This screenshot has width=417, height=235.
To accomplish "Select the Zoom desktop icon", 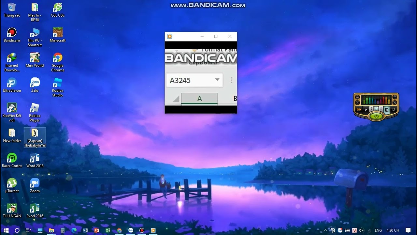I will tap(35, 185).
